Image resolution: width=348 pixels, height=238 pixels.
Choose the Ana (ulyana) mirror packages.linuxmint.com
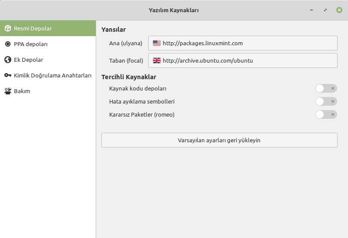point(243,43)
